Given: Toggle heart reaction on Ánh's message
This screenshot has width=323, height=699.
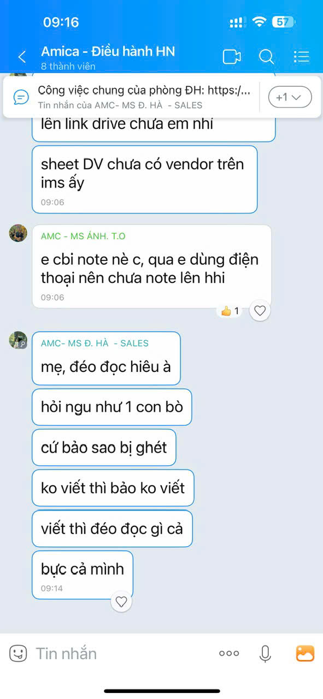Looking at the screenshot, I should tap(260, 311).
